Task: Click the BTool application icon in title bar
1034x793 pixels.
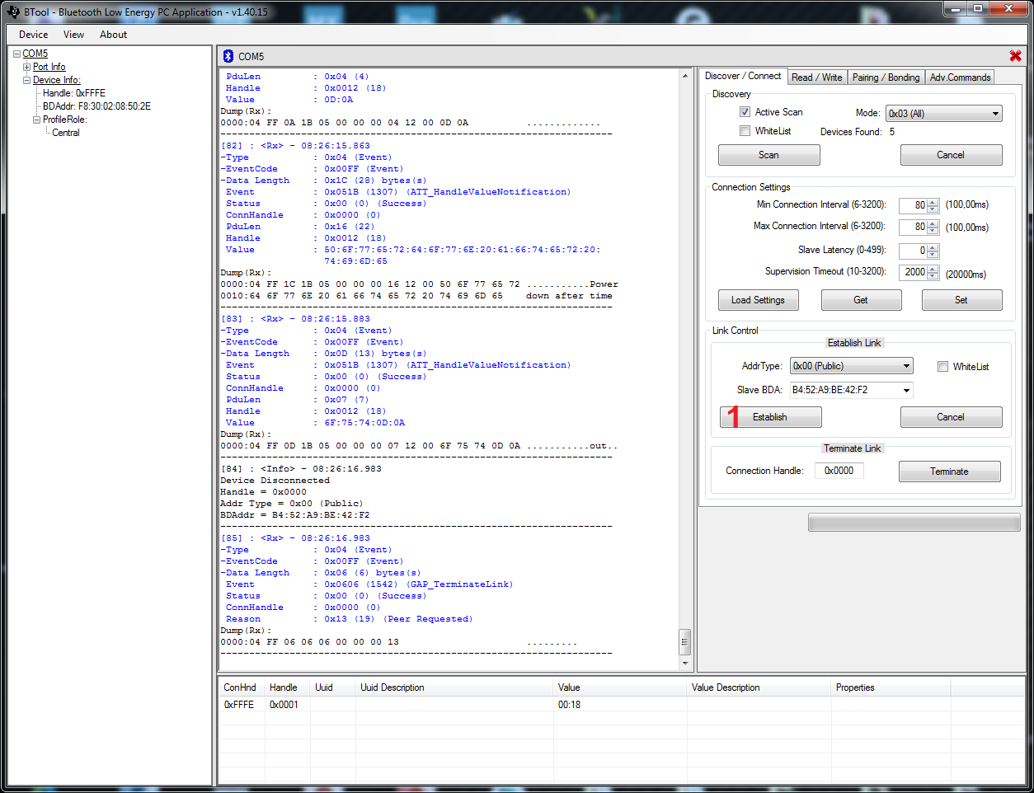Action: click(12, 12)
